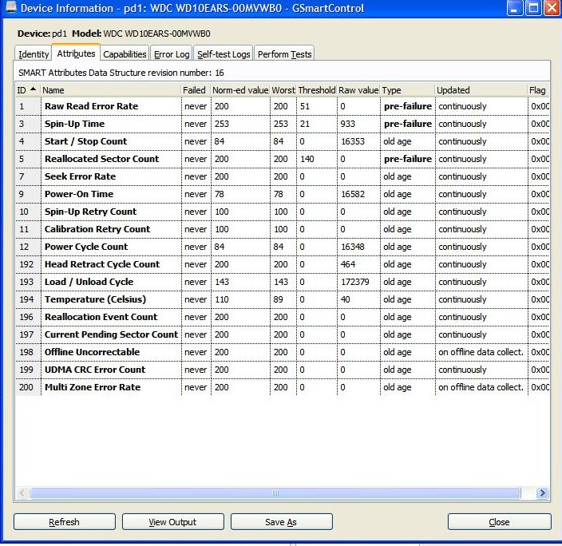Image resolution: width=562 pixels, height=546 pixels.
Task: Click raw value 172379
Action: 354,282
